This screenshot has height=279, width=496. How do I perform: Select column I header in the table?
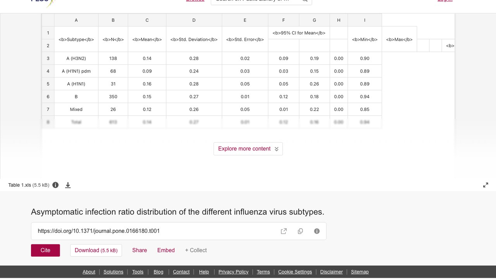click(365, 20)
